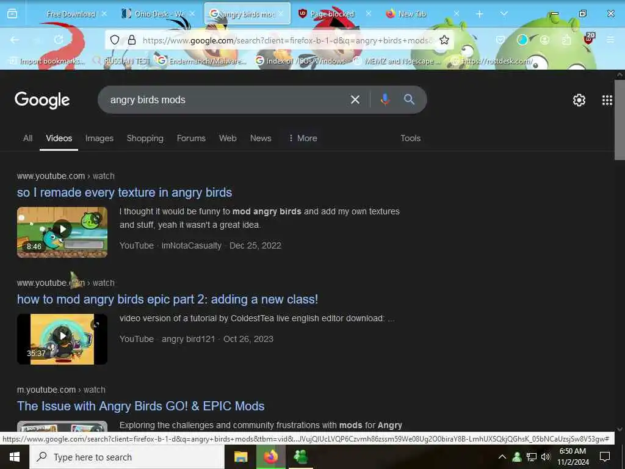Expand the More search filters menu

click(x=303, y=139)
